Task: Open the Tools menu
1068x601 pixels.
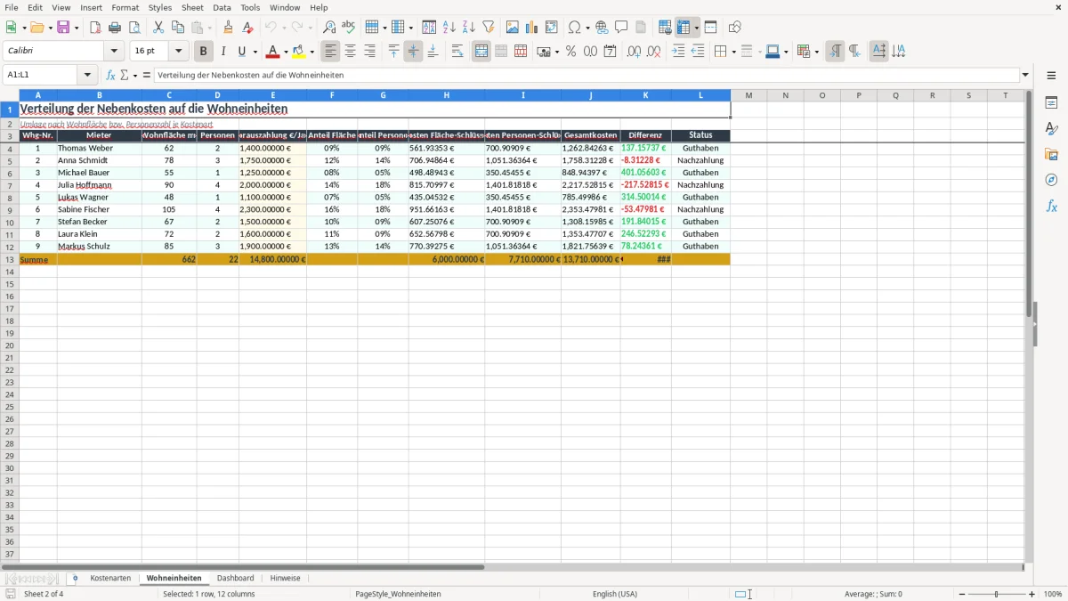Action: 250,7
